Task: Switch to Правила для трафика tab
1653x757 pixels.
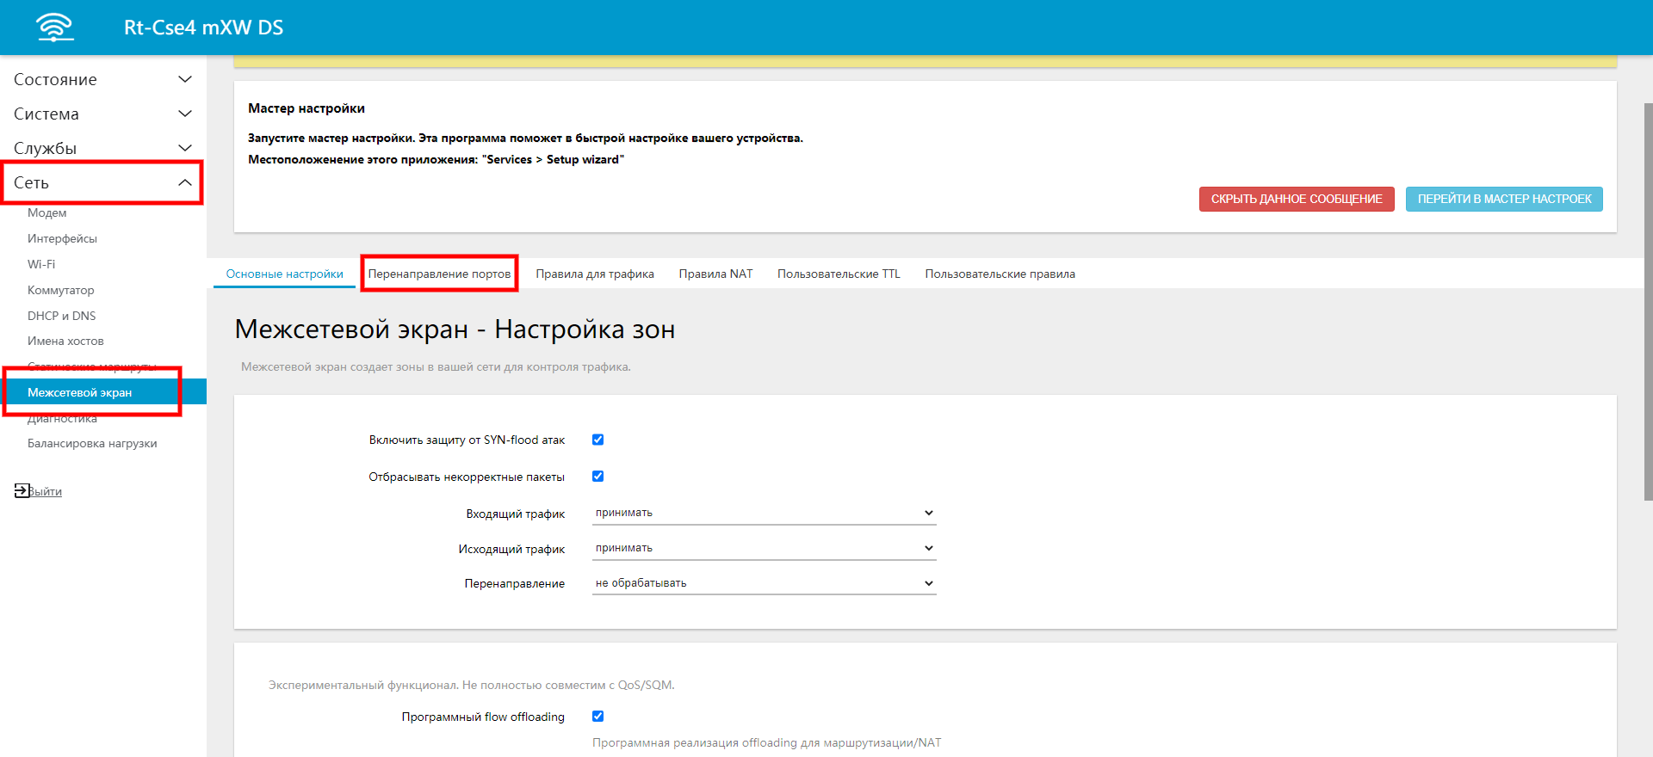Action: coord(595,274)
